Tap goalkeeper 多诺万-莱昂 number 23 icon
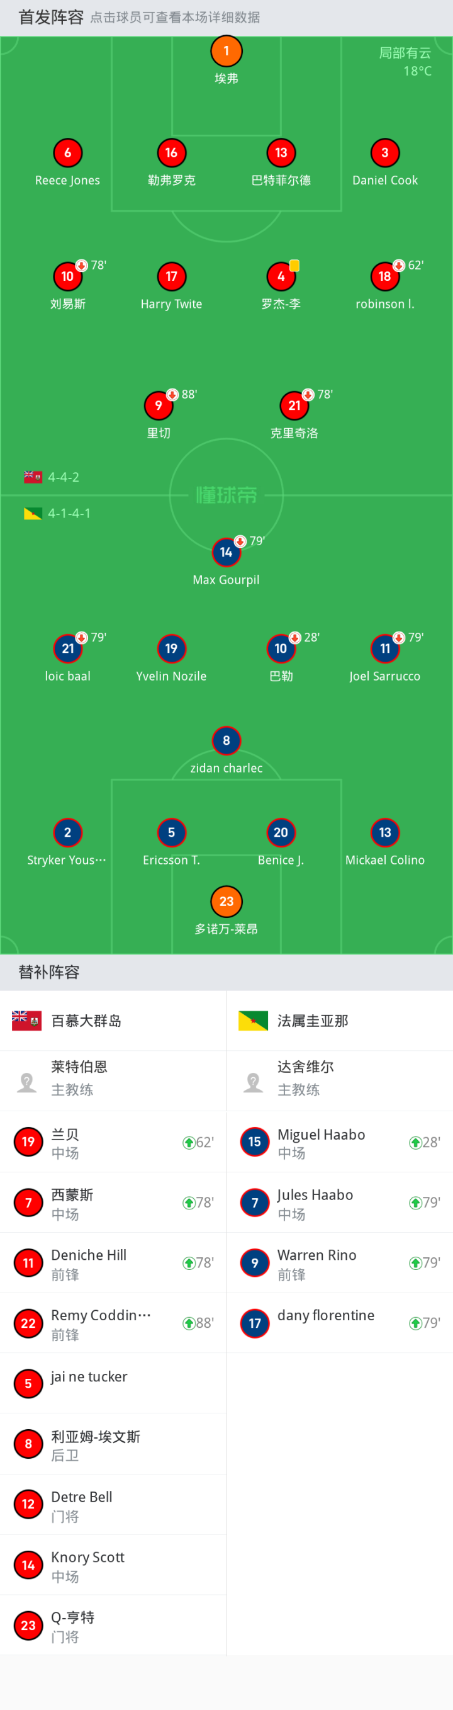This screenshot has height=1710, width=453. 226,902
